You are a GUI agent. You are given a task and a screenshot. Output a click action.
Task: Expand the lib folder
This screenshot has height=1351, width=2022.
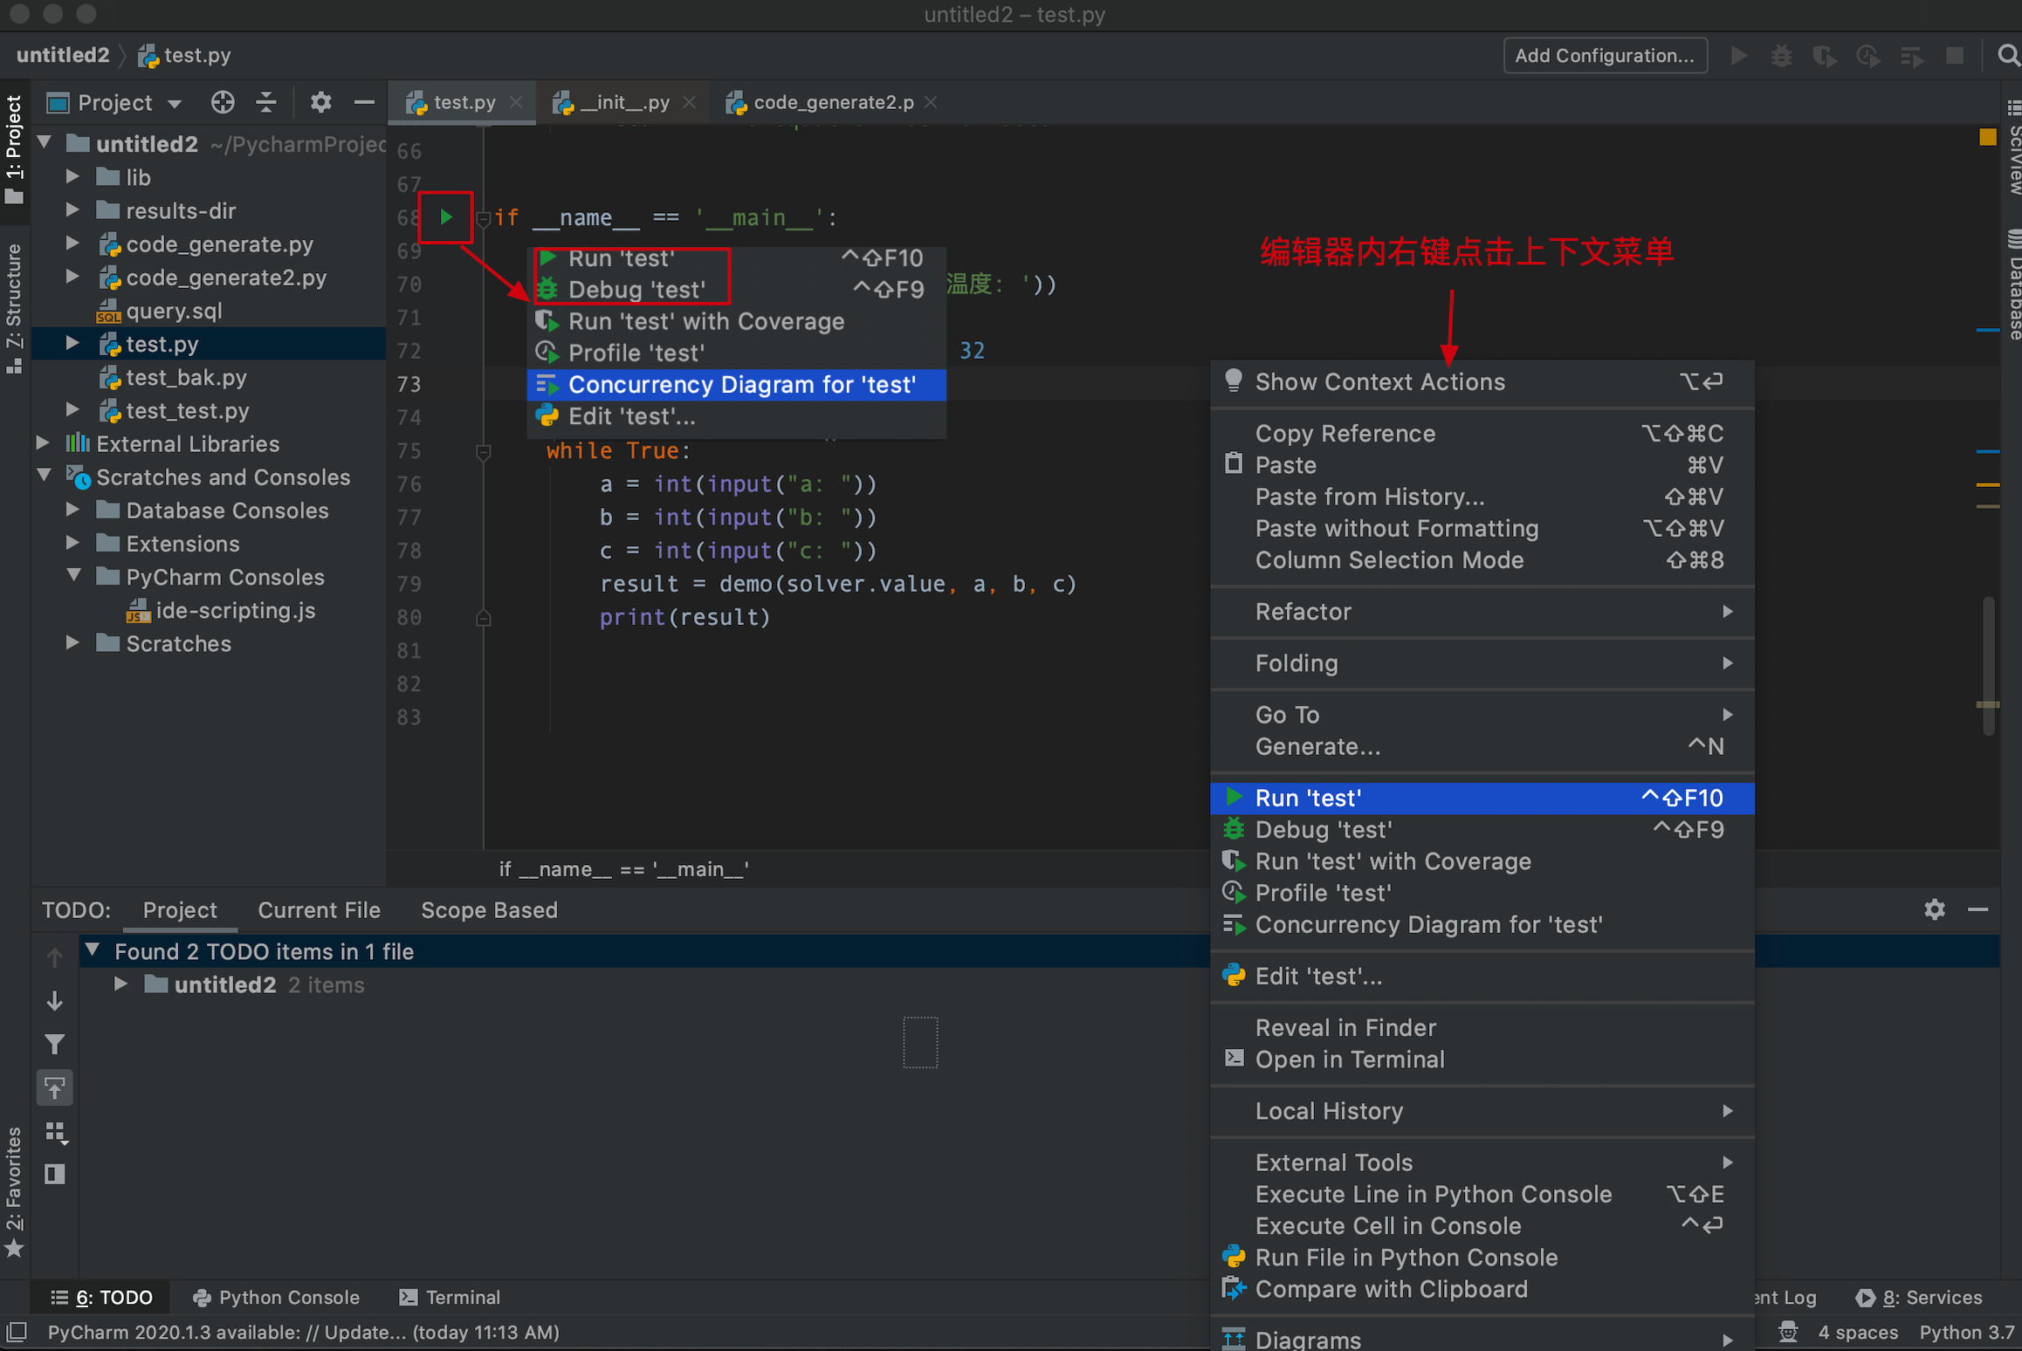click(73, 177)
